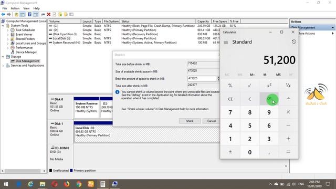
Task: Click the calculator CE button
Action: click(x=230, y=99)
